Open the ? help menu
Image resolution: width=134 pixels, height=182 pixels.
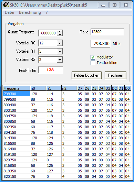pyautogui.click(x=47, y=12)
